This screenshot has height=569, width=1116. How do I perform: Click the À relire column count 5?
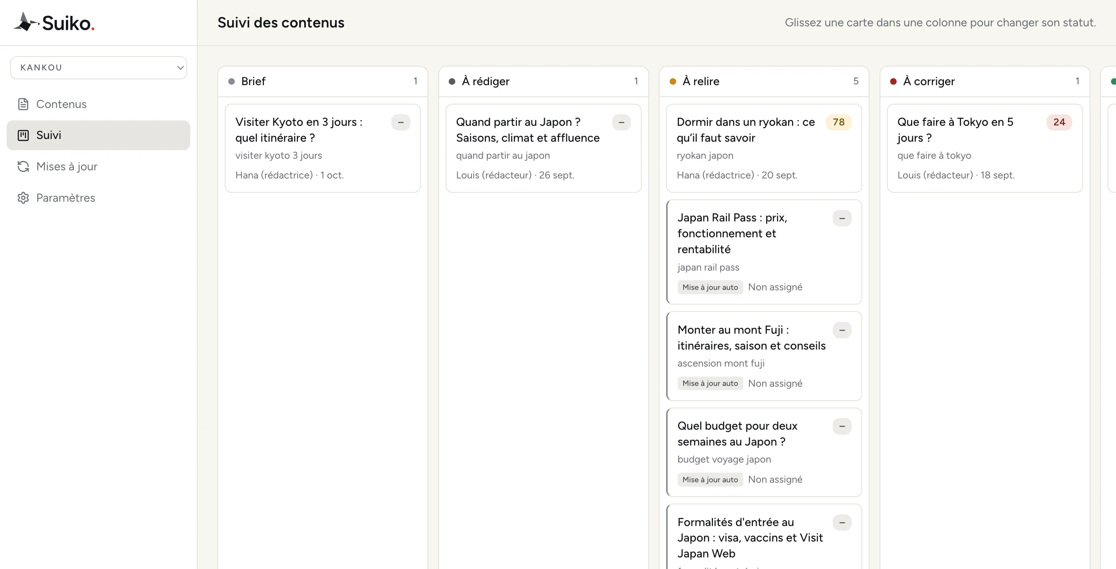(856, 81)
